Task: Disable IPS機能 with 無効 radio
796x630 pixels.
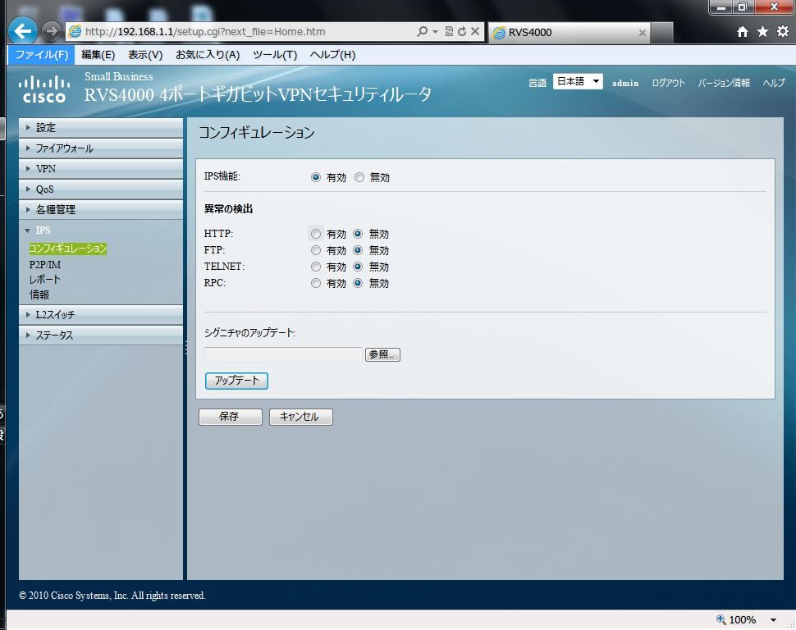Action: (x=359, y=177)
